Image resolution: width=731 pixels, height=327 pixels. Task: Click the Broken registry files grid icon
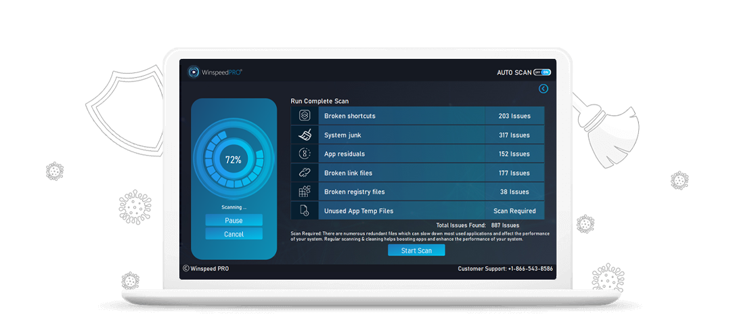pos(305,192)
